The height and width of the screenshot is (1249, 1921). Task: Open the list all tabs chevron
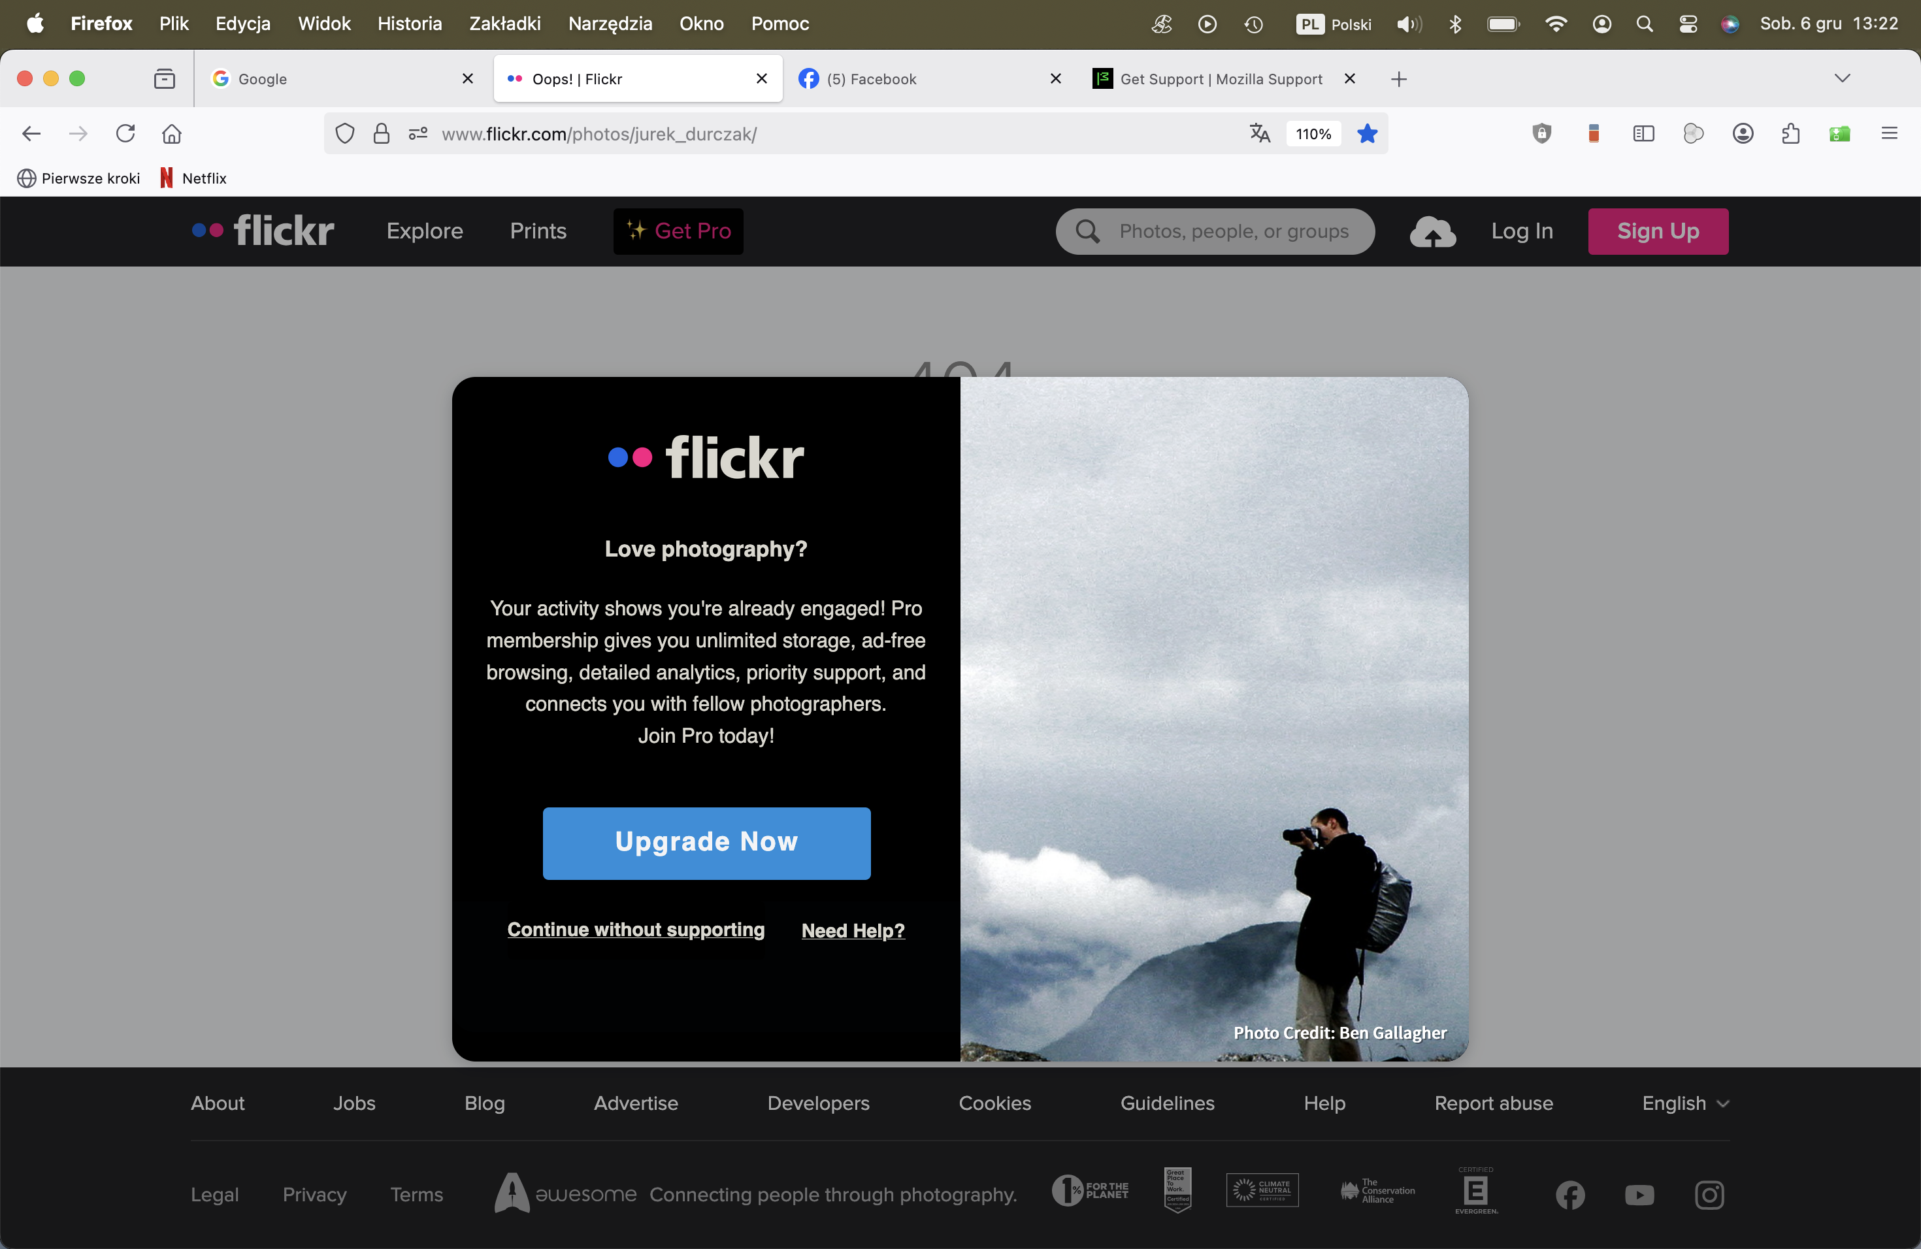[x=1842, y=78]
